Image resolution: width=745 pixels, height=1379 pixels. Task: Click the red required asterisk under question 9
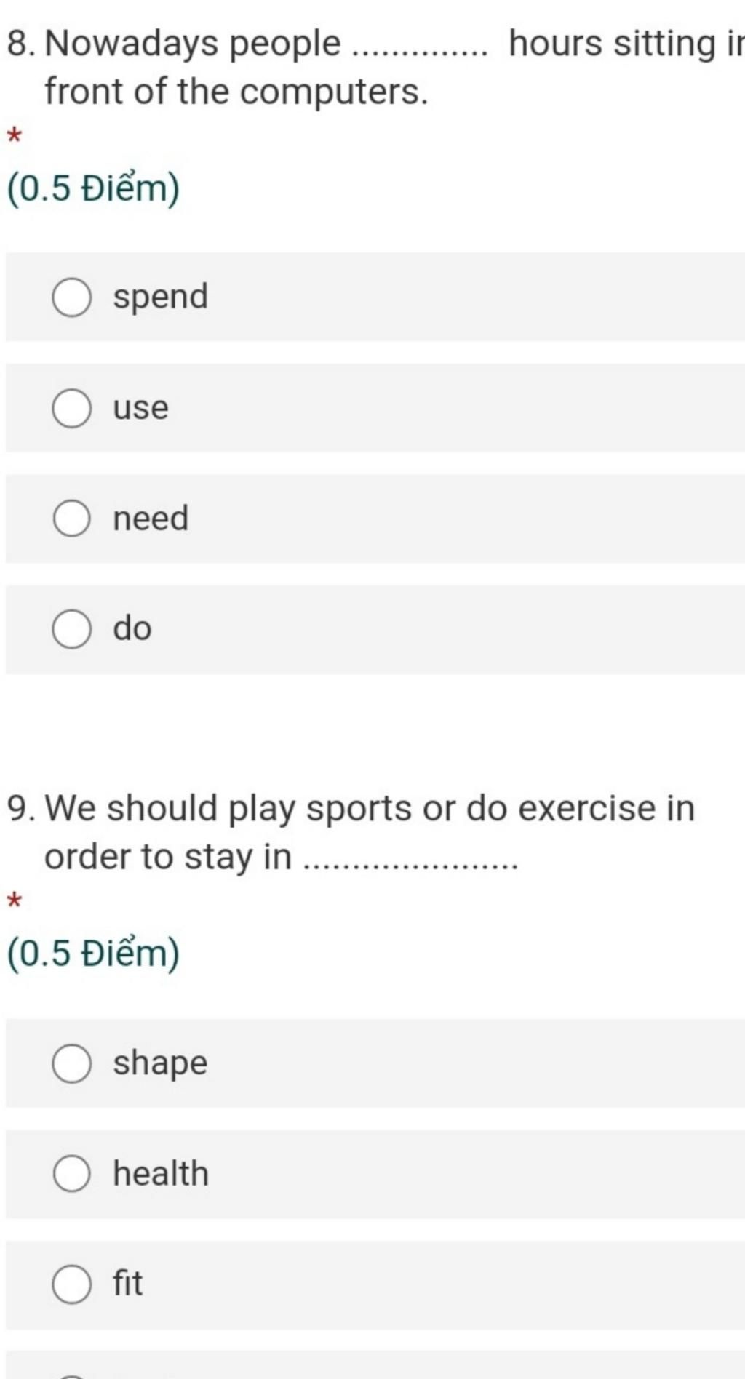tap(14, 901)
